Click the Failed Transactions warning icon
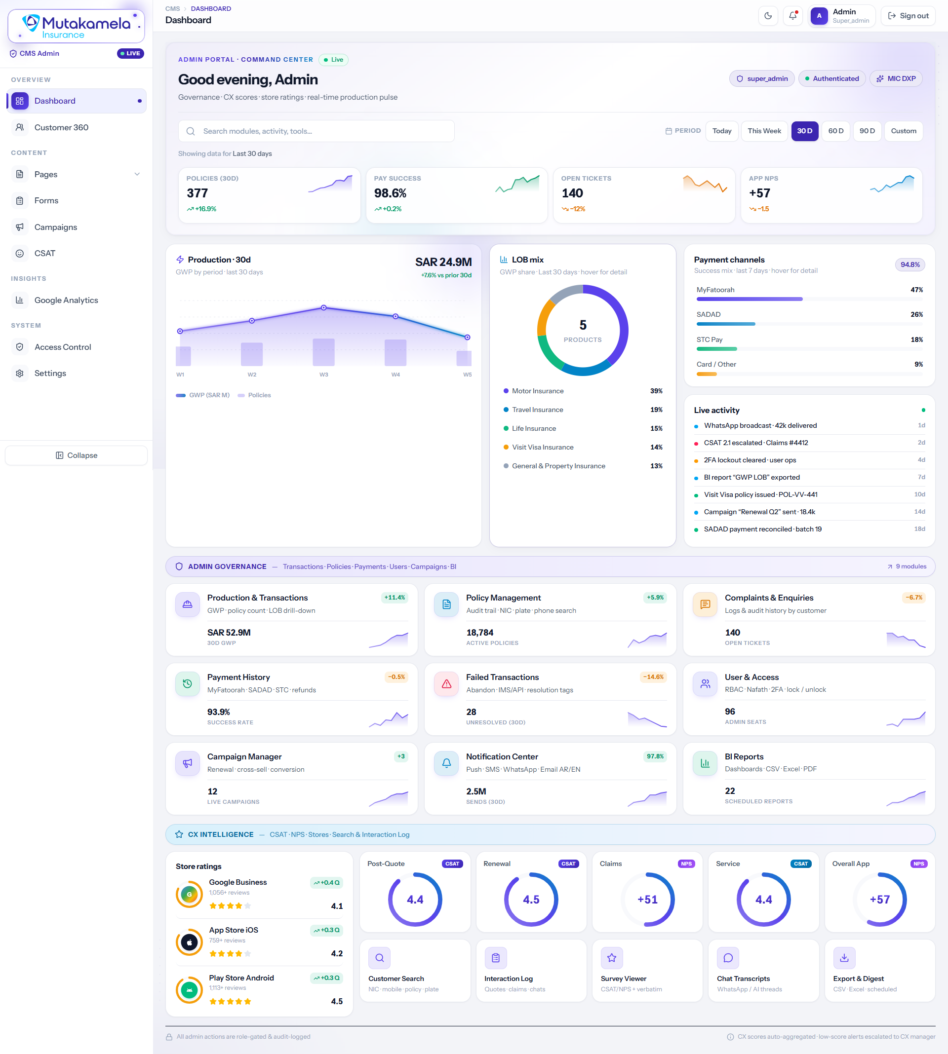The width and height of the screenshot is (948, 1054). (446, 684)
